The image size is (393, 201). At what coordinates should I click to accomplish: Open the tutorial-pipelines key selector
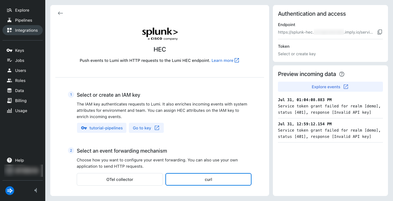(102, 128)
